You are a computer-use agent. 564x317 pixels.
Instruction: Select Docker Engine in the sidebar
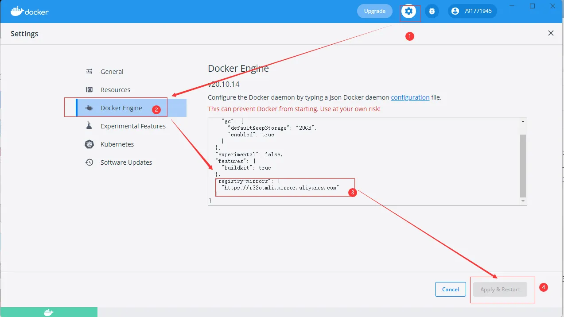click(x=121, y=108)
